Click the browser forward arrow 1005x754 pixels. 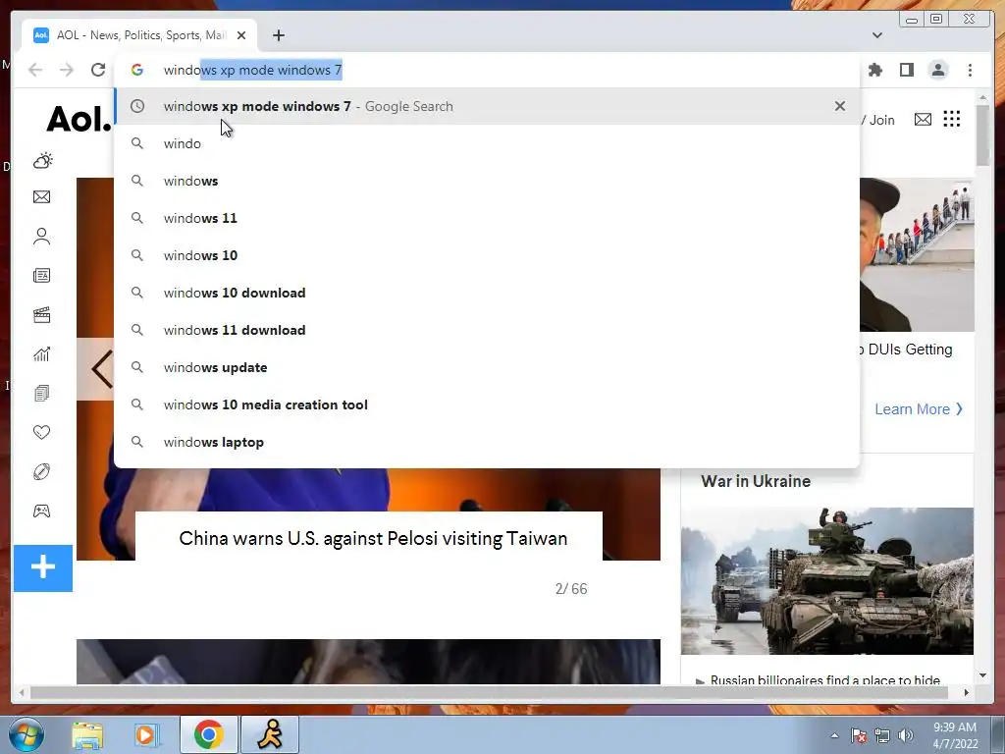coord(67,70)
